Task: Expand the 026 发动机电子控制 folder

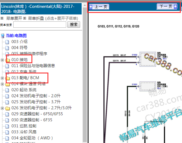Action: click(2, 108)
